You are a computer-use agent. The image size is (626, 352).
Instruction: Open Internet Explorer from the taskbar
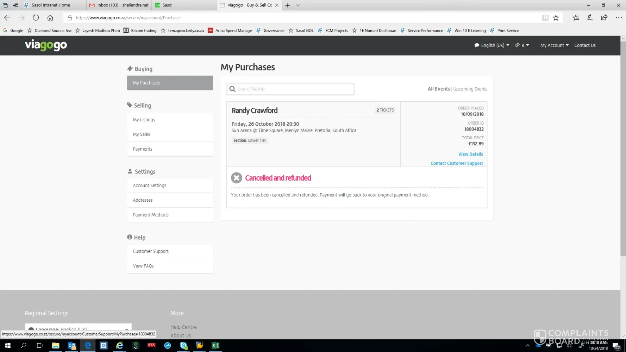click(x=120, y=346)
